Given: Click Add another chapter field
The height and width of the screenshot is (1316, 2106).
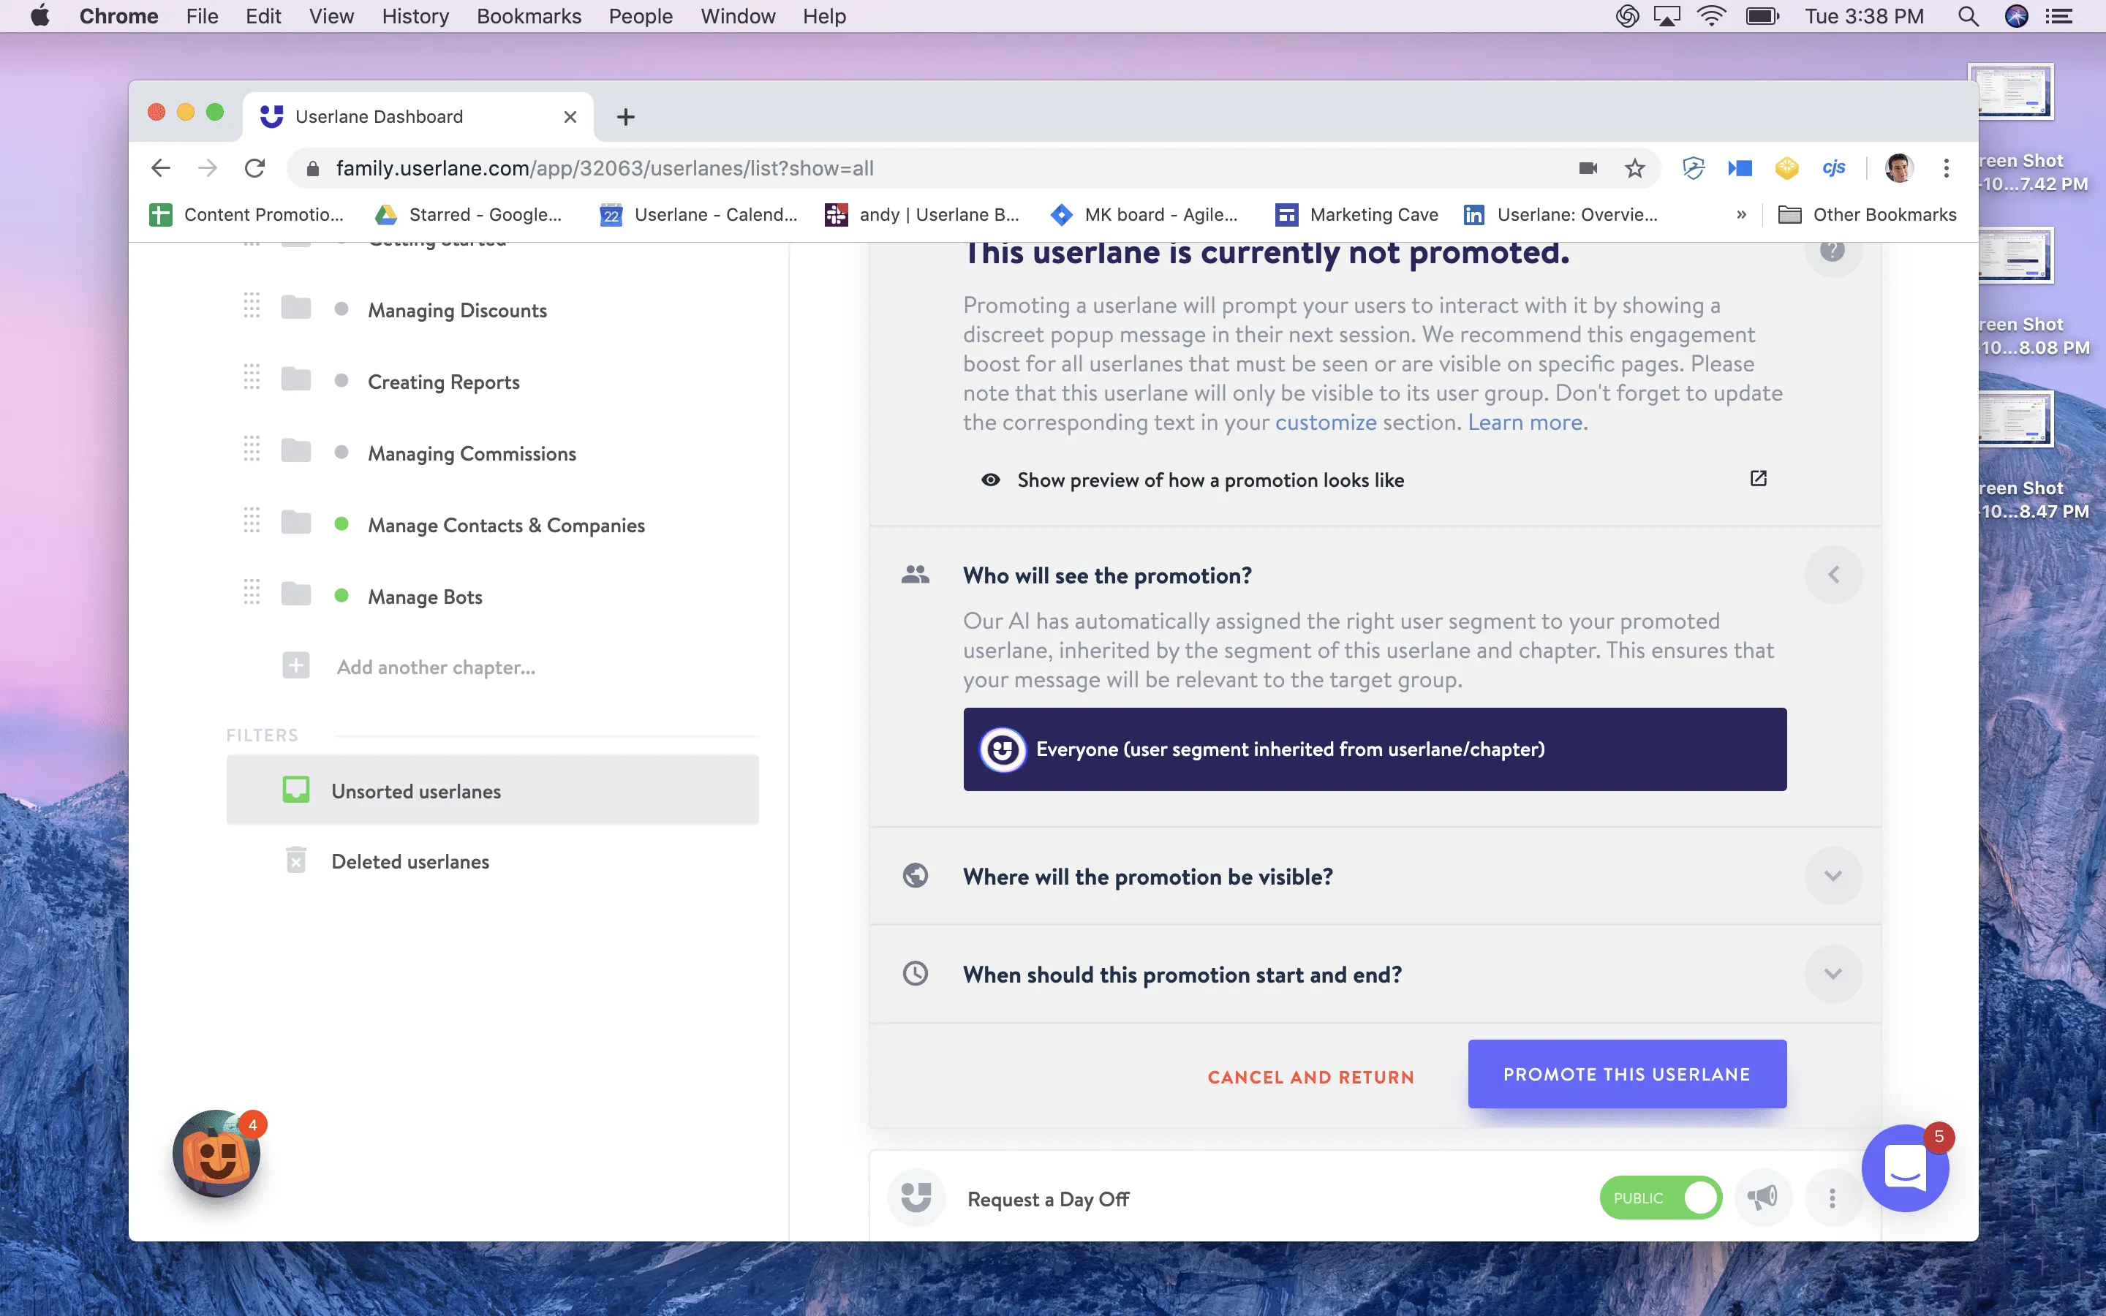Looking at the screenshot, I should [x=435, y=667].
